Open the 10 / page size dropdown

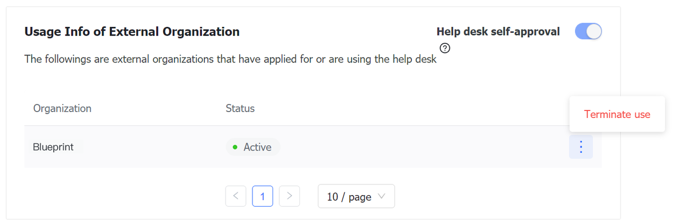pyautogui.click(x=356, y=196)
